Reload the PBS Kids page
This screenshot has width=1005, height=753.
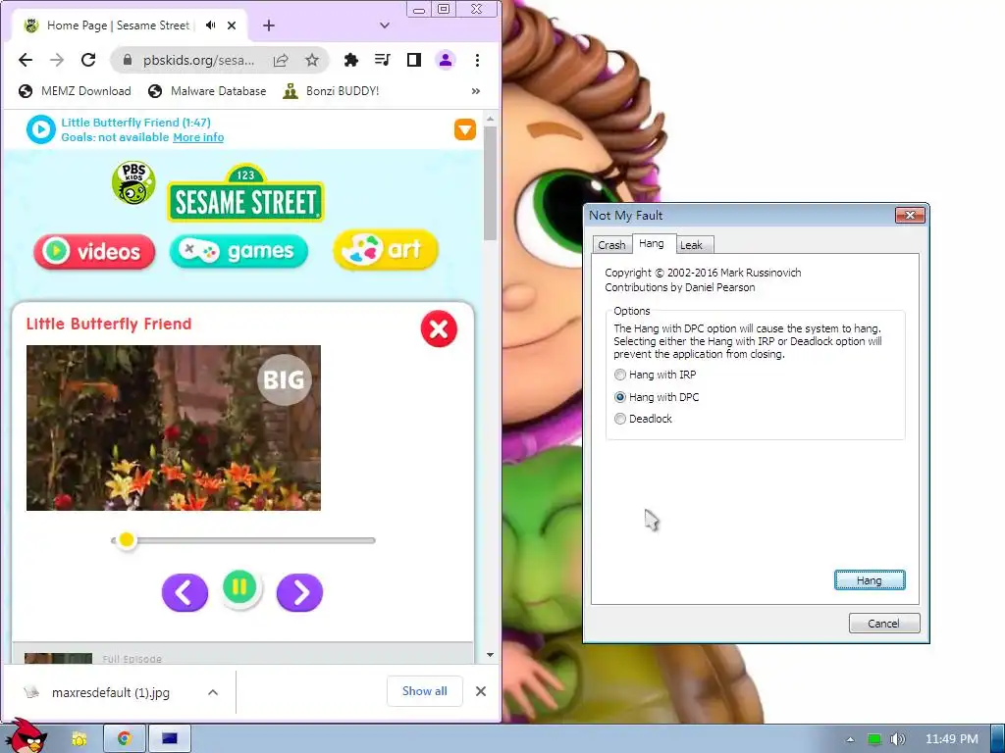coord(88,60)
